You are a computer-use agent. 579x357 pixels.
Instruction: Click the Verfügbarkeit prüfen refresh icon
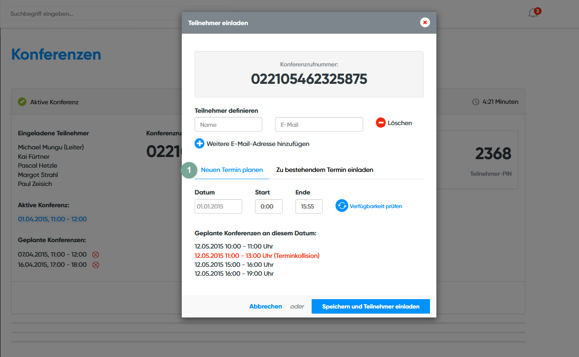(x=341, y=206)
